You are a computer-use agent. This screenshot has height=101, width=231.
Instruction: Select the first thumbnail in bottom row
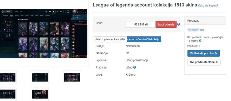pos(8,94)
